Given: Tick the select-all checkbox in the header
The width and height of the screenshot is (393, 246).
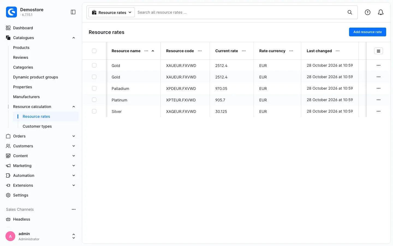Looking at the screenshot, I should [x=94, y=51].
